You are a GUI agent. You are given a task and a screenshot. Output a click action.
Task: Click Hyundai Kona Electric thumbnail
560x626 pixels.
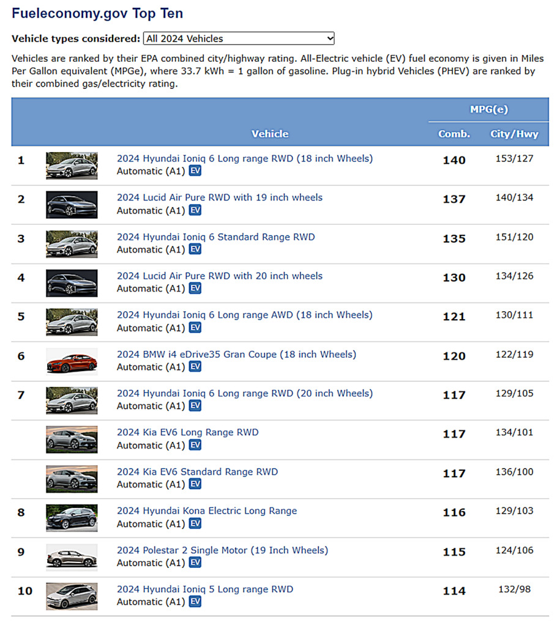pos(72,518)
